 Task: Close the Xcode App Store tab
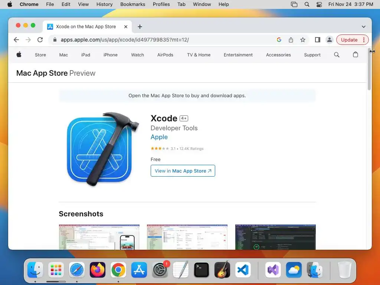(x=126, y=27)
